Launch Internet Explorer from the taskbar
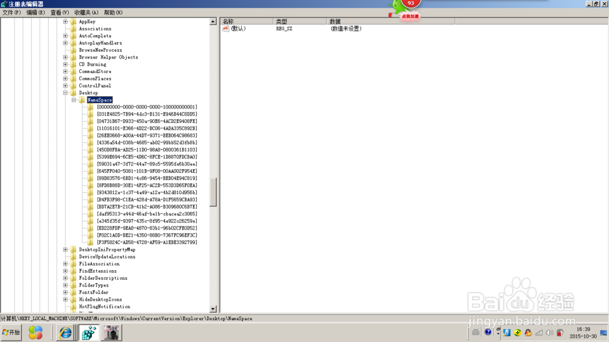609x342 pixels. coord(65,333)
